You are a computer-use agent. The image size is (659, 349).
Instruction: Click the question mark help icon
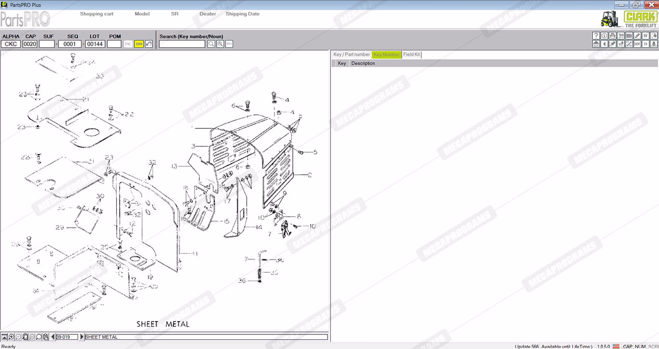[x=596, y=36]
